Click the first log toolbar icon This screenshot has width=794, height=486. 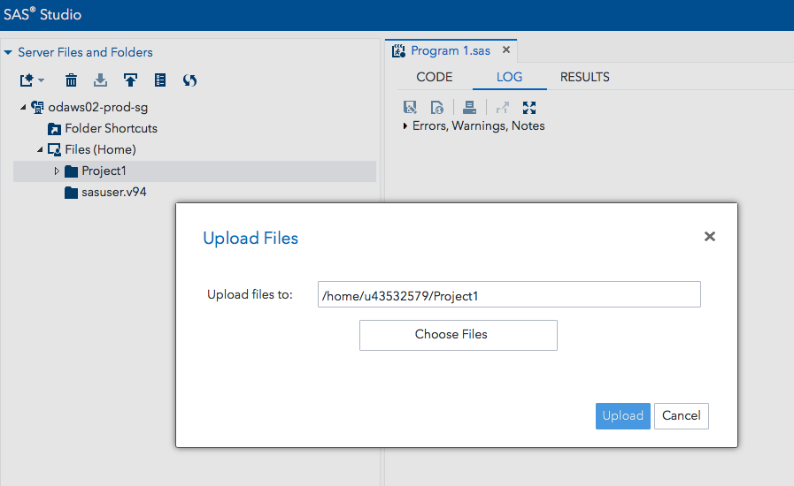coord(410,108)
